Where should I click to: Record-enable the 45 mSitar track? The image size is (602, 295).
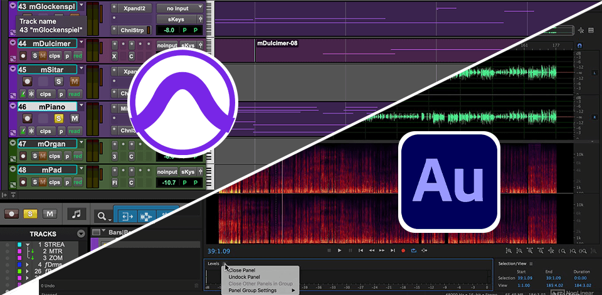pos(27,82)
